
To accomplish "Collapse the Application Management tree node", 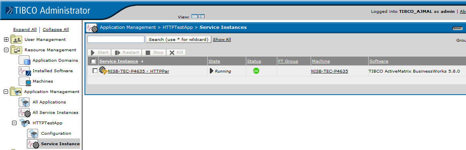I will coord(6,91).
